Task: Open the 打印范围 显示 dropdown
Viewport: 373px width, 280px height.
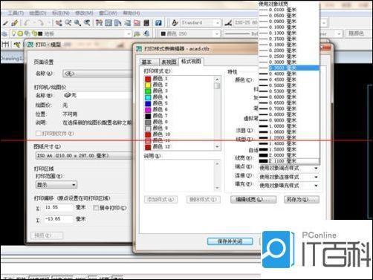Action: click(56, 185)
